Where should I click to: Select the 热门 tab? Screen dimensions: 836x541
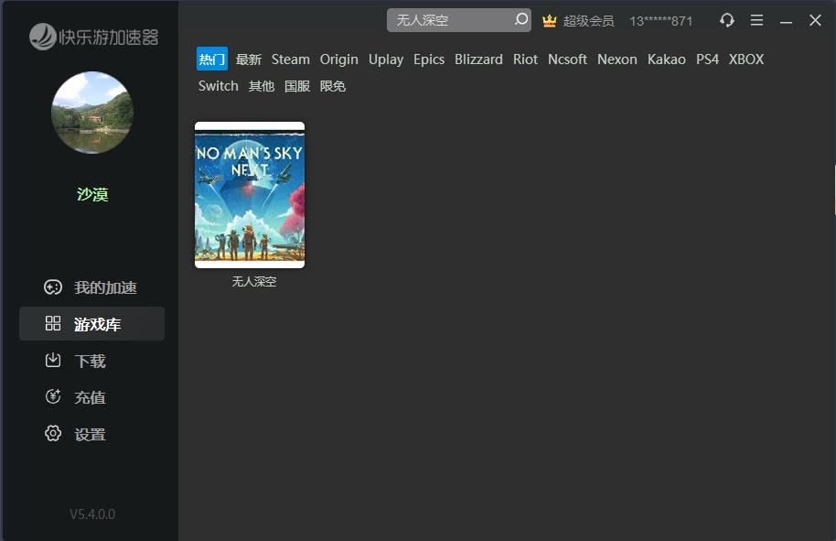point(211,60)
